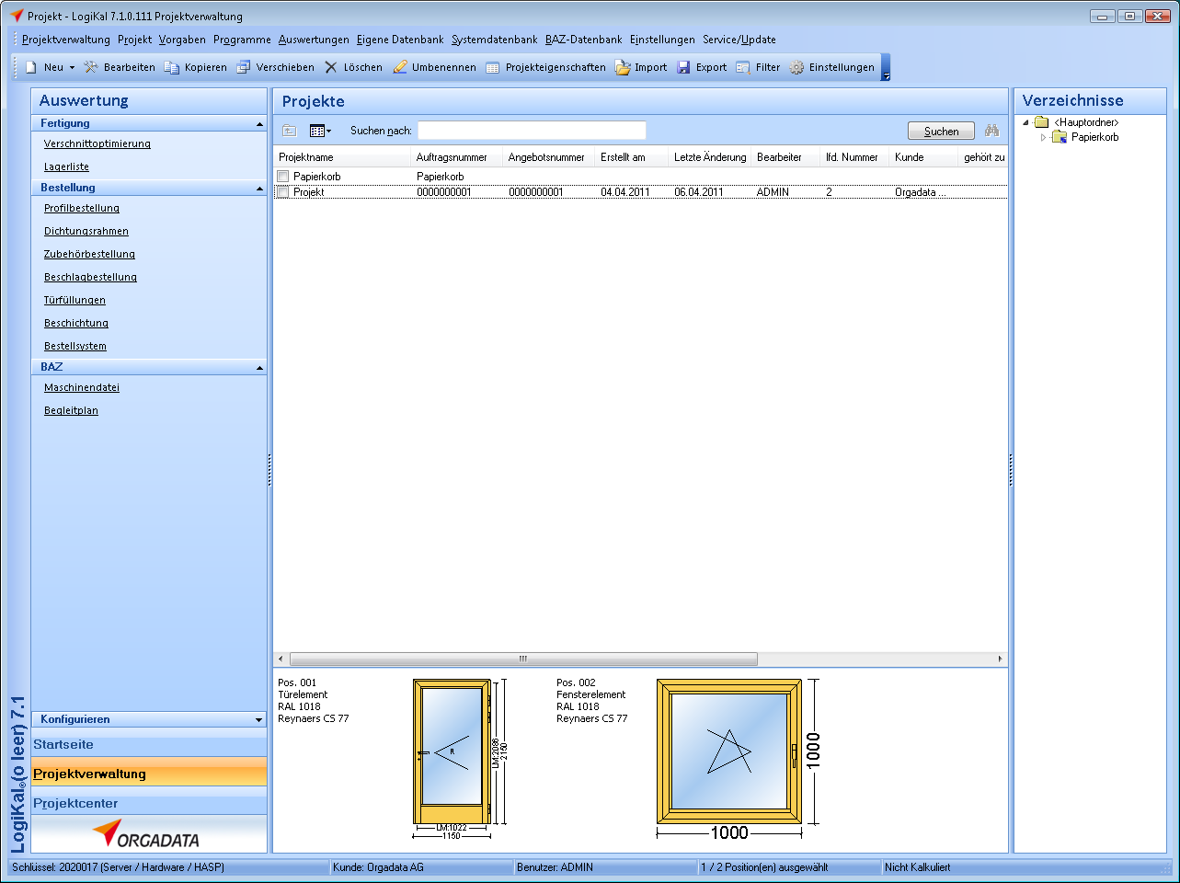This screenshot has width=1180, height=883.
Task: Click the Einstellungen gear icon in toolbar
Action: (796, 67)
